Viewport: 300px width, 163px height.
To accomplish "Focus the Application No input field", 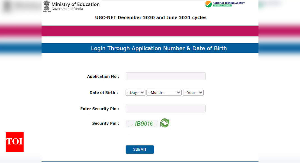I will 166,76.
